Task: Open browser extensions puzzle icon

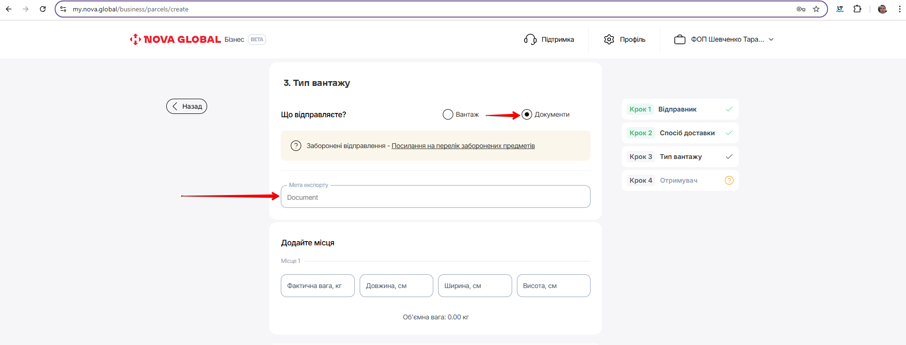Action: (x=857, y=9)
